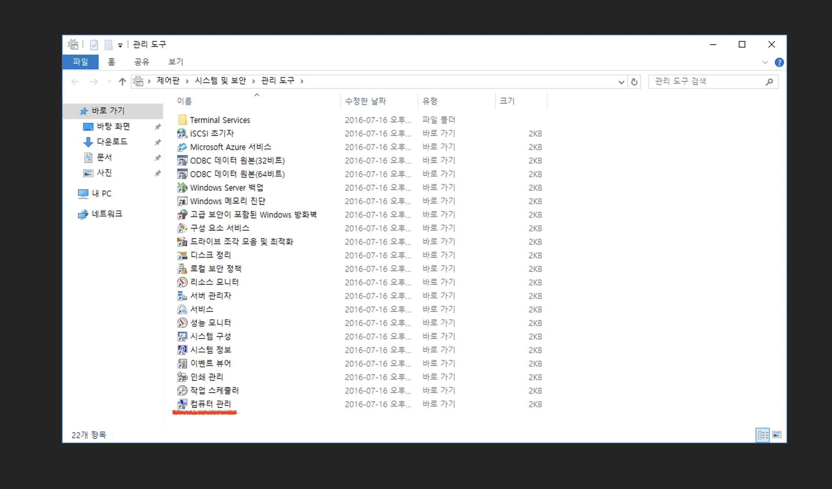832x489 pixels.
Task: Open the Windows Server 백업 icon
Action: 182,188
